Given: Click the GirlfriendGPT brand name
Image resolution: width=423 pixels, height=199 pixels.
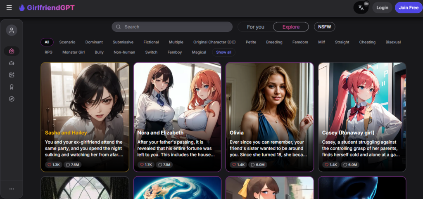Looking at the screenshot, I should click(51, 7).
